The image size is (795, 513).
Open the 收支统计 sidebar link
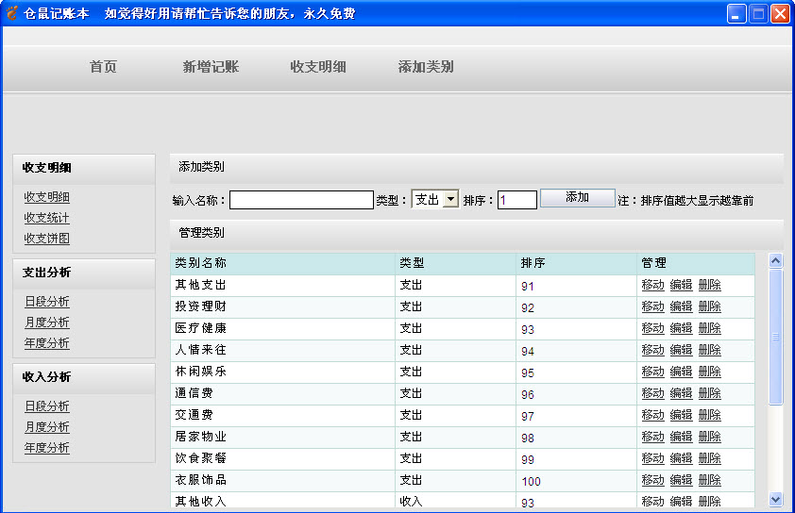click(x=46, y=218)
